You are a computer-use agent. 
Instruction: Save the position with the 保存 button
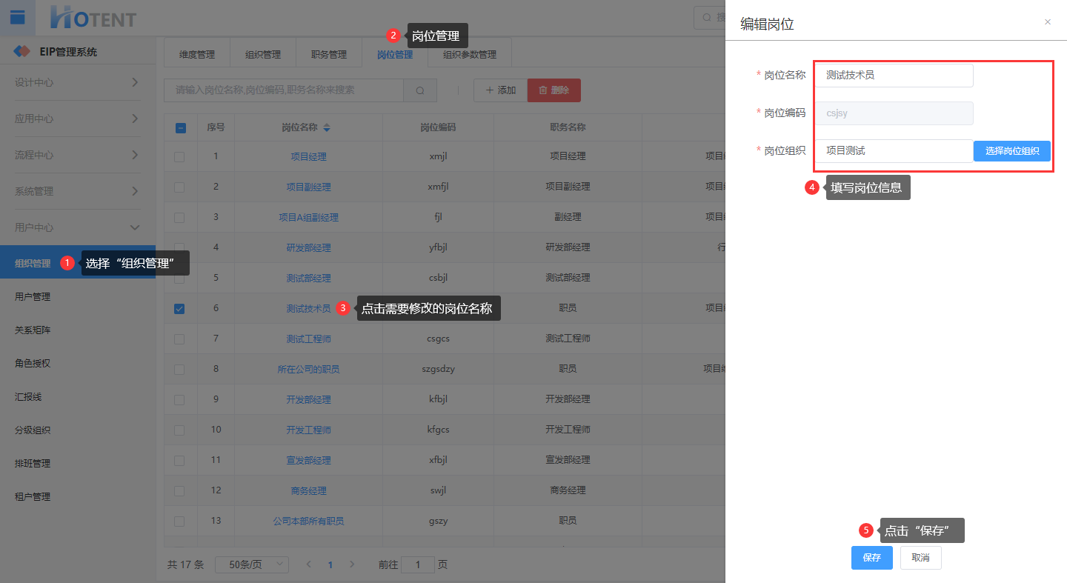point(872,558)
